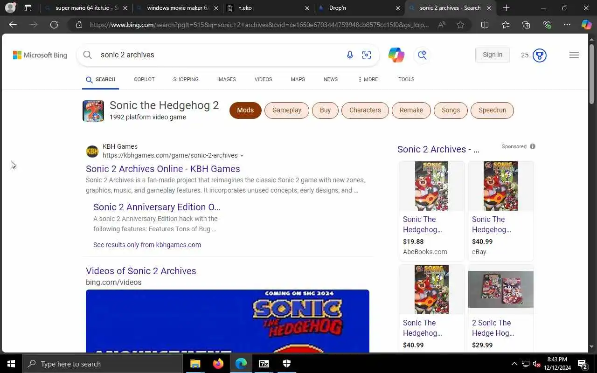Select the IMAGES search category
This screenshot has width=597, height=373.
[x=227, y=79]
